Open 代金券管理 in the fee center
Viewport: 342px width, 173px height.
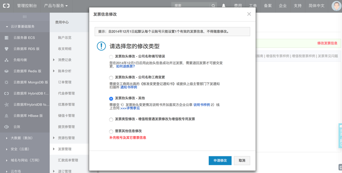coord(66,93)
